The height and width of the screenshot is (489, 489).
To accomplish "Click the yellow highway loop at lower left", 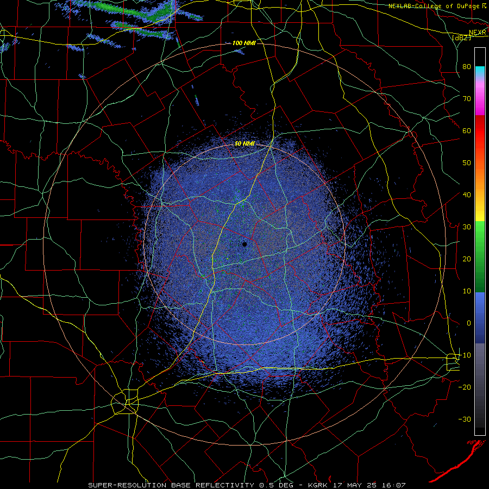I will click(x=125, y=402).
